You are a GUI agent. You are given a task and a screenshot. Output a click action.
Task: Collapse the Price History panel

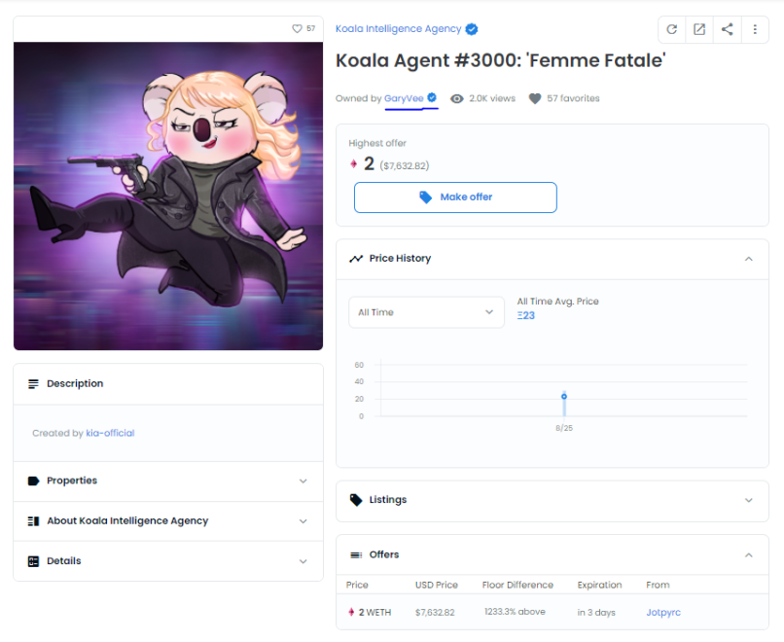point(749,259)
